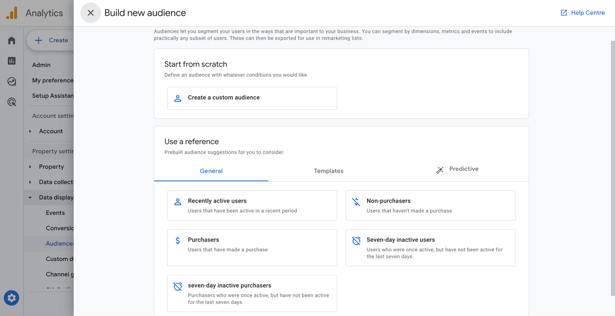Open the Advertising target icon
The width and height of the screenshot is (615, 316).
pyautogui.click(x=12, y=102)
